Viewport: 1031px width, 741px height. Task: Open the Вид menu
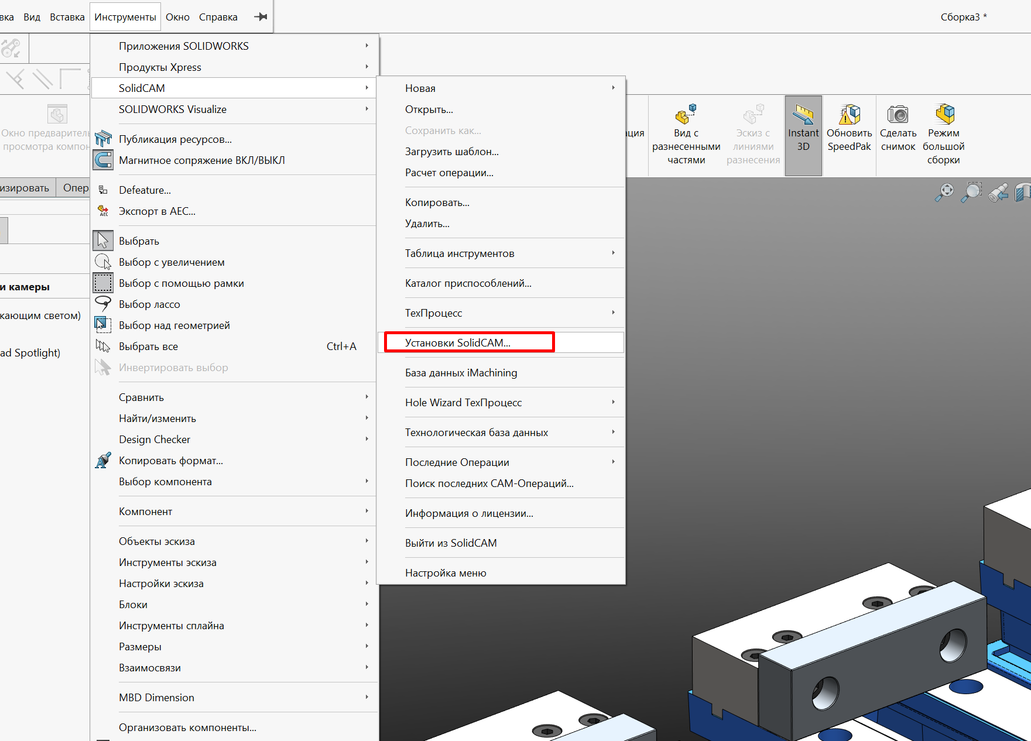click(x=32, y=17)
